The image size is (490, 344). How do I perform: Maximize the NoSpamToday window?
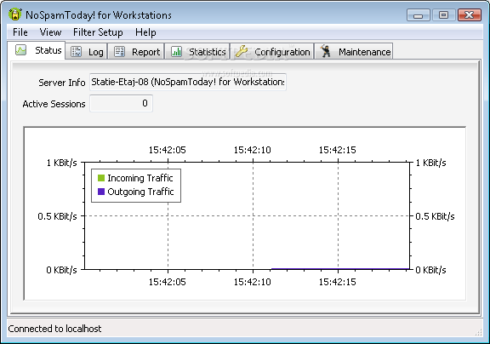pyautogui.click(x=443, y=14)
